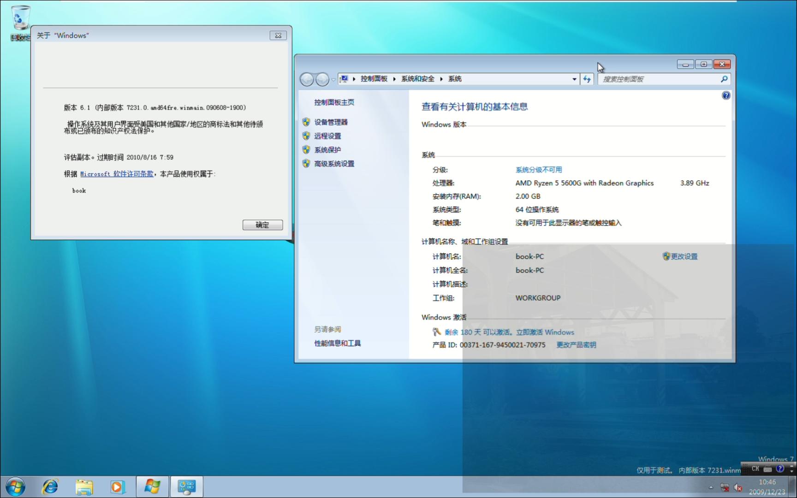This screenshot has width=797, height=498.
Task: Select 控制面板 in the breadcrumb
Action: pos(374,79)
